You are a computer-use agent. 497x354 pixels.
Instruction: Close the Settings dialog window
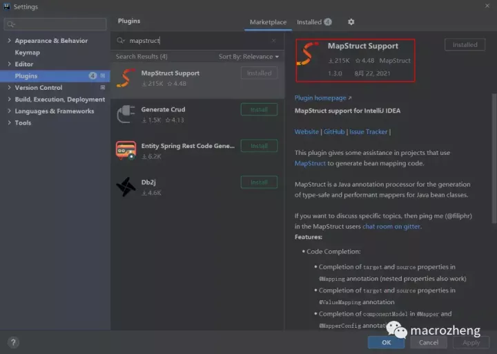pyautogui.click(x=487, y=6)
